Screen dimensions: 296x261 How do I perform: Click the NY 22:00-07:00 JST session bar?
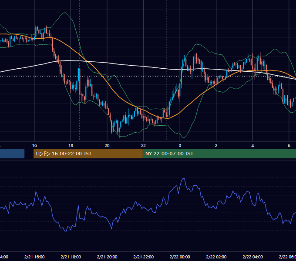219,154
